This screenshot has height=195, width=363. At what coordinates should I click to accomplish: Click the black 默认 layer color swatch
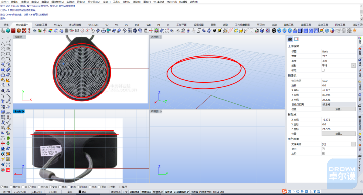tap(80, 192)
